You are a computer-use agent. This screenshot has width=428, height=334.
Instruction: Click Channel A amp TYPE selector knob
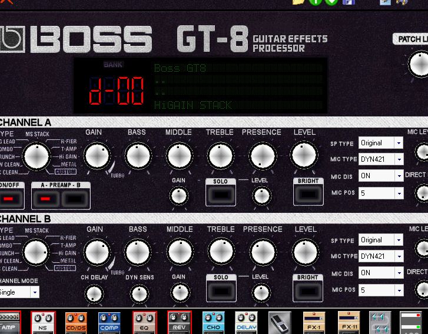[x=37, y=156]
